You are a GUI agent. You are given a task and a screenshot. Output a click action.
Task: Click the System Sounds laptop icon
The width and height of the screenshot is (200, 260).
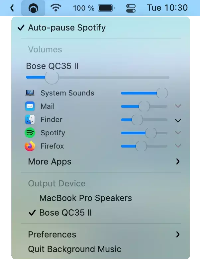click(x=30, y=93)
